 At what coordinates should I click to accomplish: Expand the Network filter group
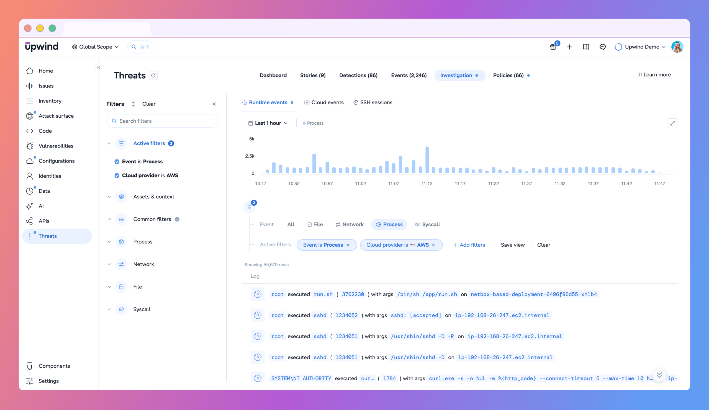point(109,264)
